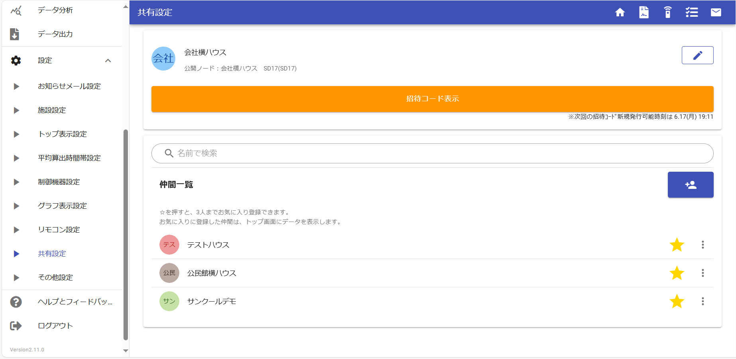Click the arrow beside 平均算出時間帯設定

tap(16, 158)
